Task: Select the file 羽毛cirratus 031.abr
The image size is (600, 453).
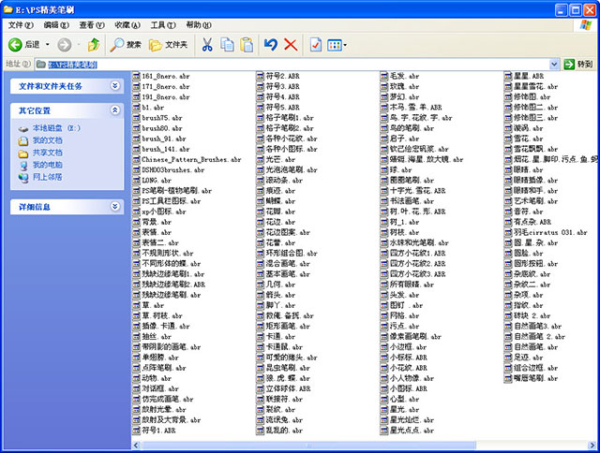Action: (x=550, y=232)
